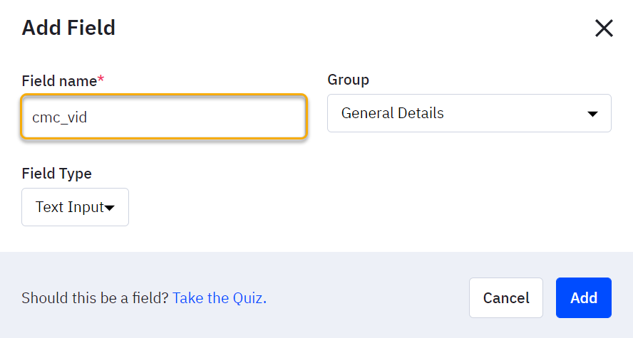Screen dimensions: 633x338
Task: Click the Group label
Action: (x=348, y=80)
